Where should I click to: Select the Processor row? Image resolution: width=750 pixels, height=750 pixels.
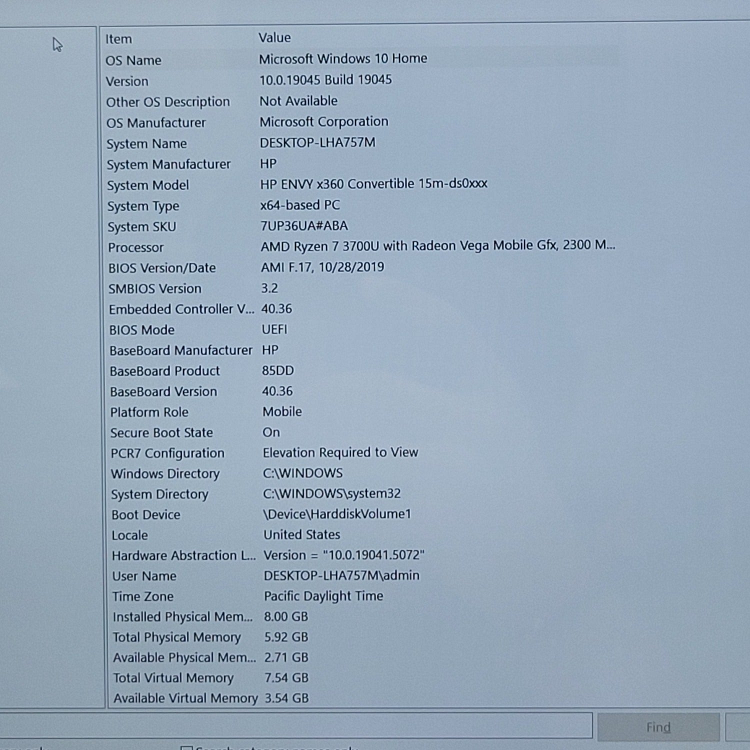click(136, 247)
